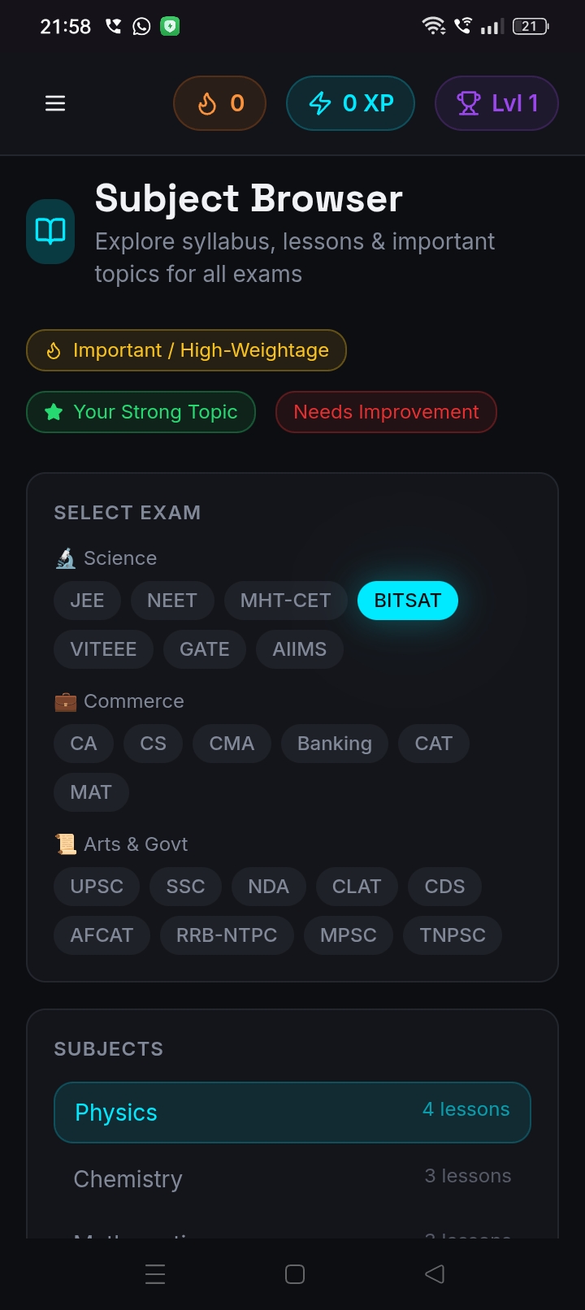Tap the Android back triangle button

point(435,1274)
